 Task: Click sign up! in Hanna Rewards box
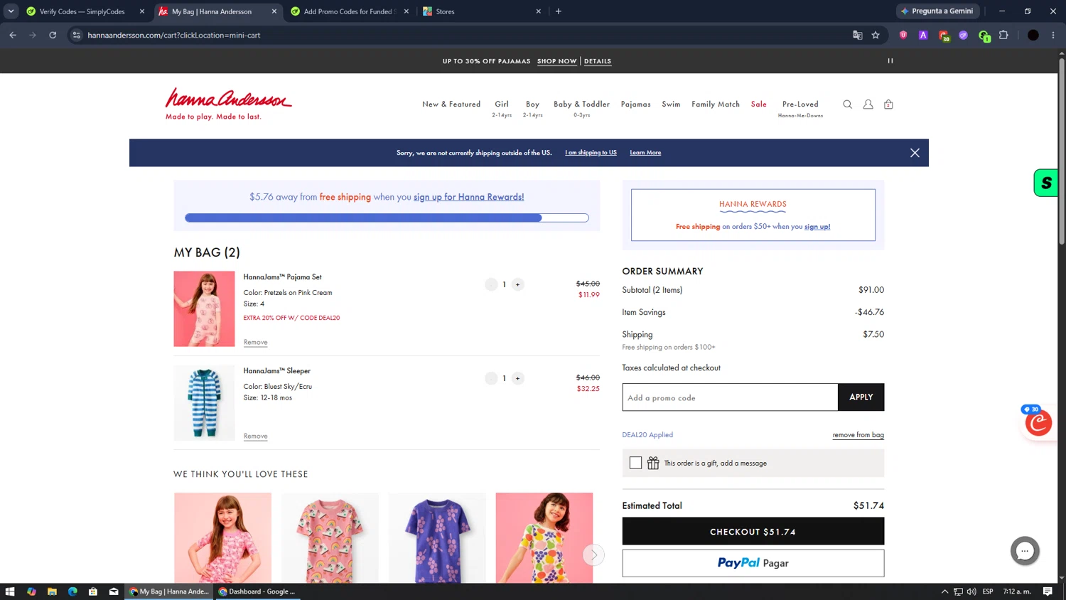tap(817, 227)
